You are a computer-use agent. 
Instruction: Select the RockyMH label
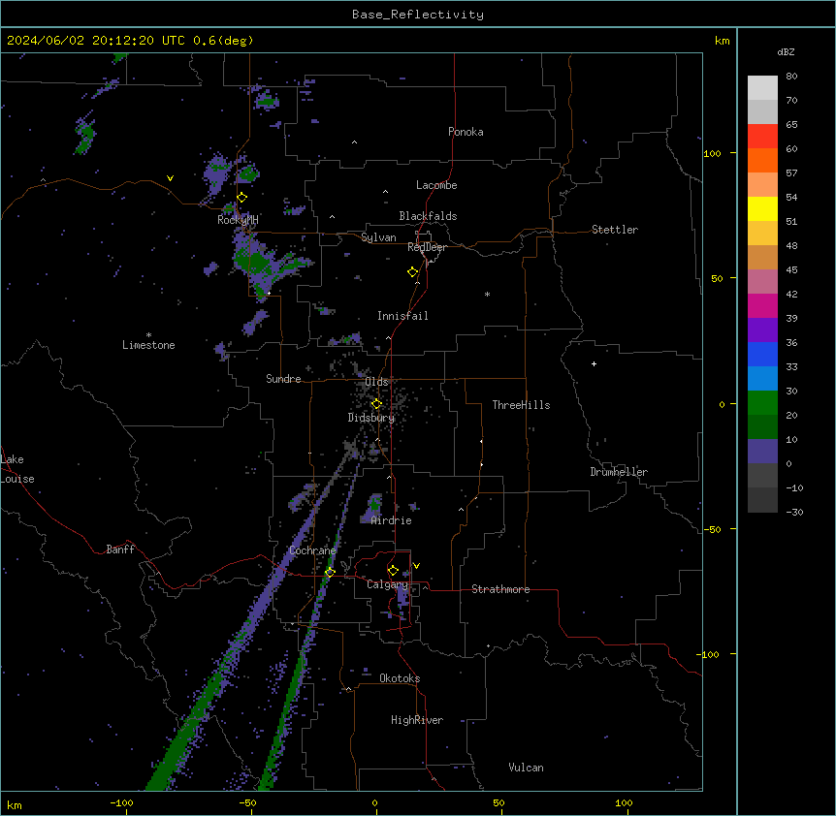[x=238, y=220]
